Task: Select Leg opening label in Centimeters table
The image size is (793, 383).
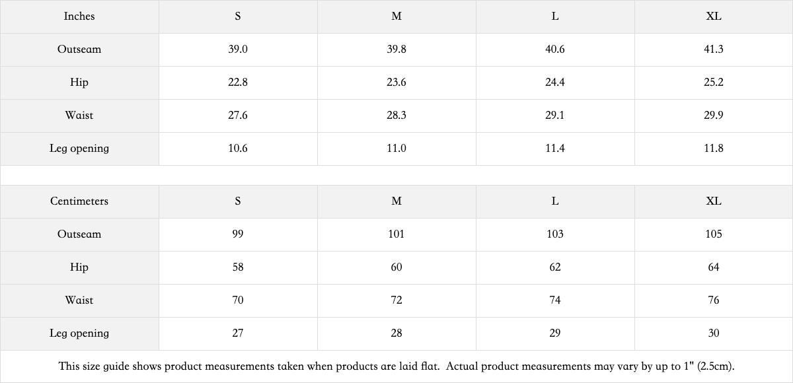Action: click(79, 333)
